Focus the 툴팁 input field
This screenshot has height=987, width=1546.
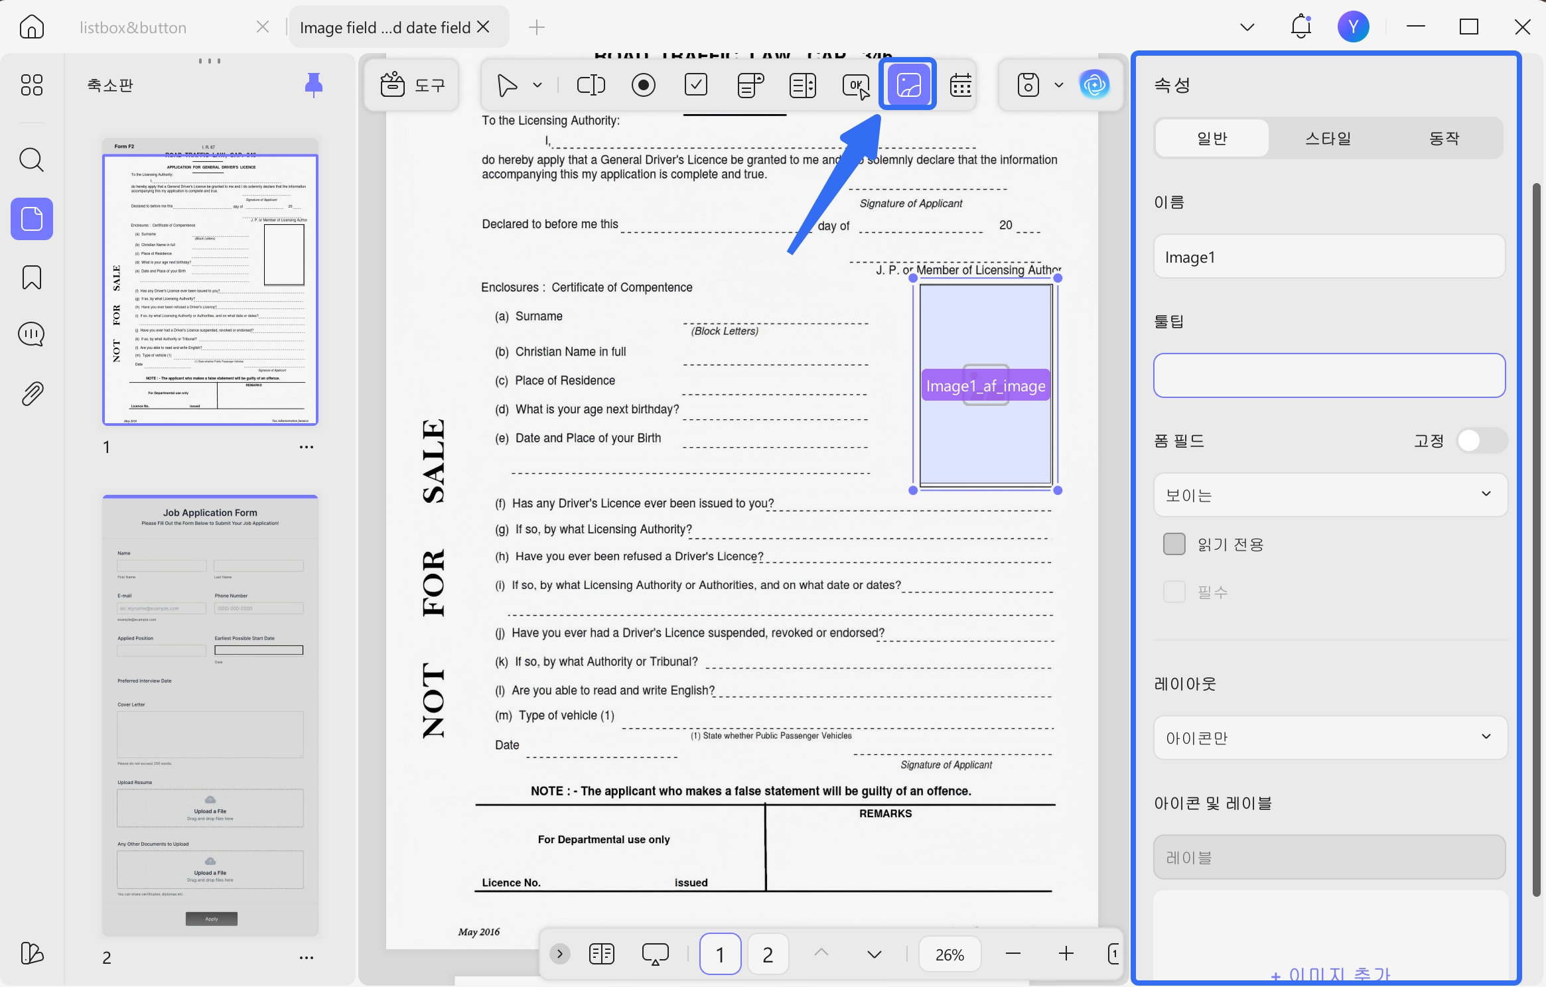click(x=1329, y=375)
